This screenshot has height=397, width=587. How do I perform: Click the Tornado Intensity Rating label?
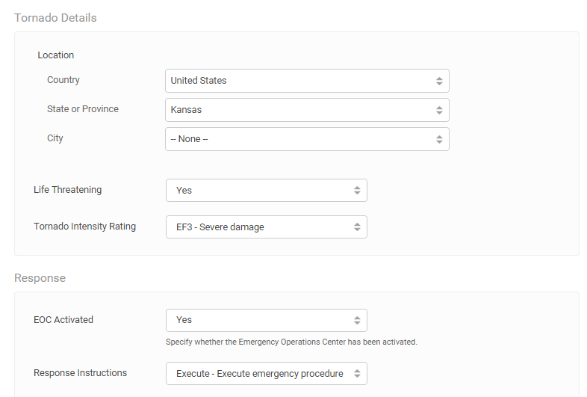84,227
